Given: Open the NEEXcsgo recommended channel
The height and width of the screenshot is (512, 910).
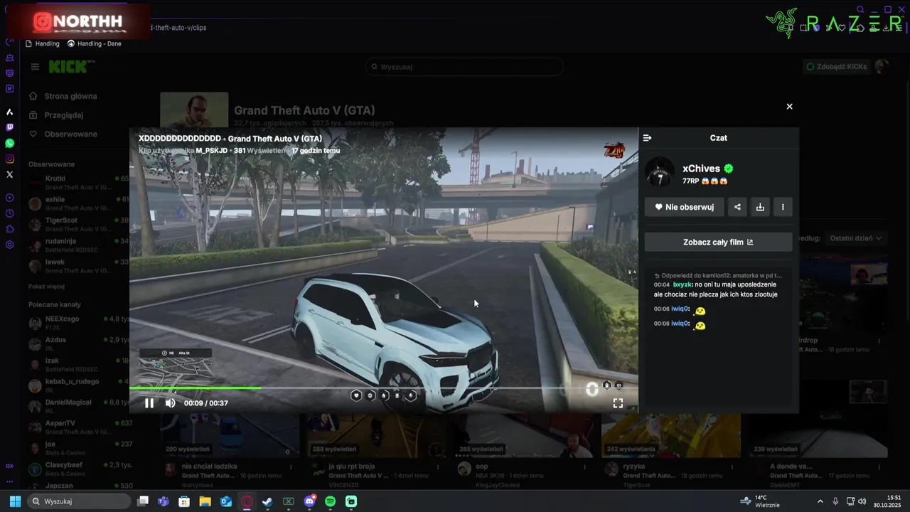Looking at the screenshot, I should pos(78,323).
